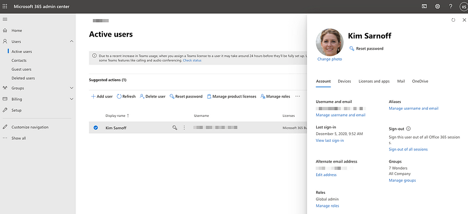Viewport: 468px width, 214px height.
Task: Select Active users in sidebar
Action: coord(22,51)
